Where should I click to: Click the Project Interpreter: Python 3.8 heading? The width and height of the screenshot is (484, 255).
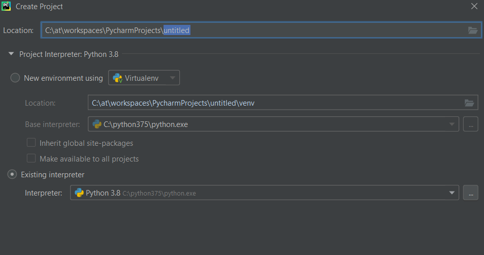point(69,54)
